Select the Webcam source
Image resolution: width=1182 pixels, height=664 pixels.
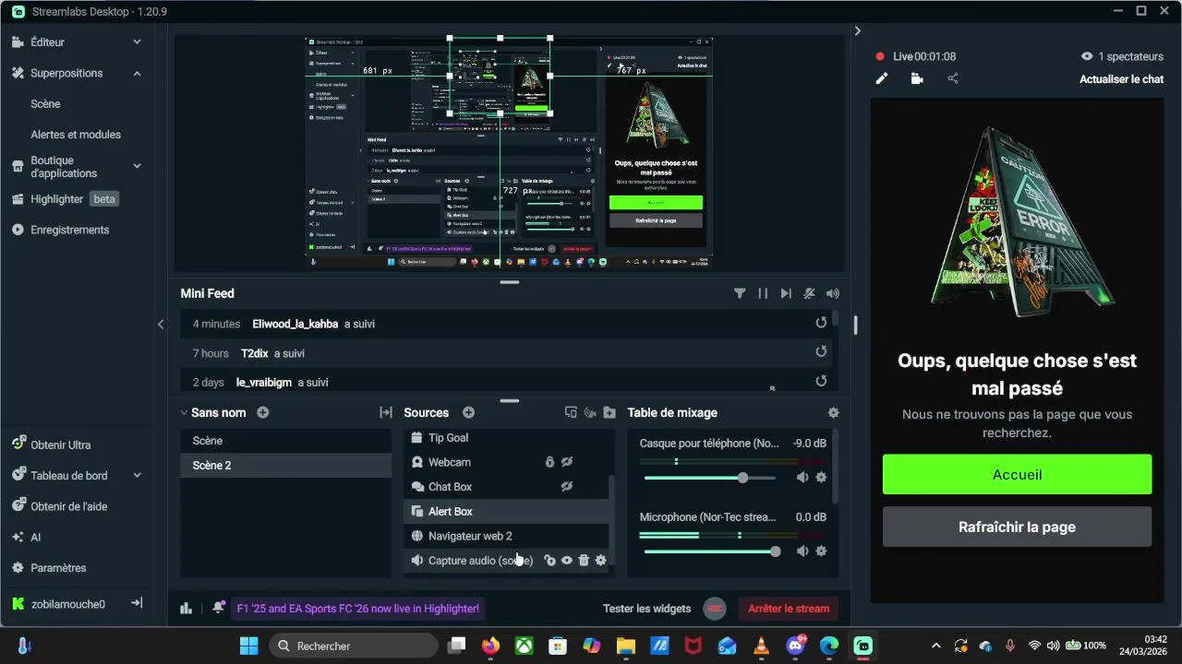[x=506, y=462]
